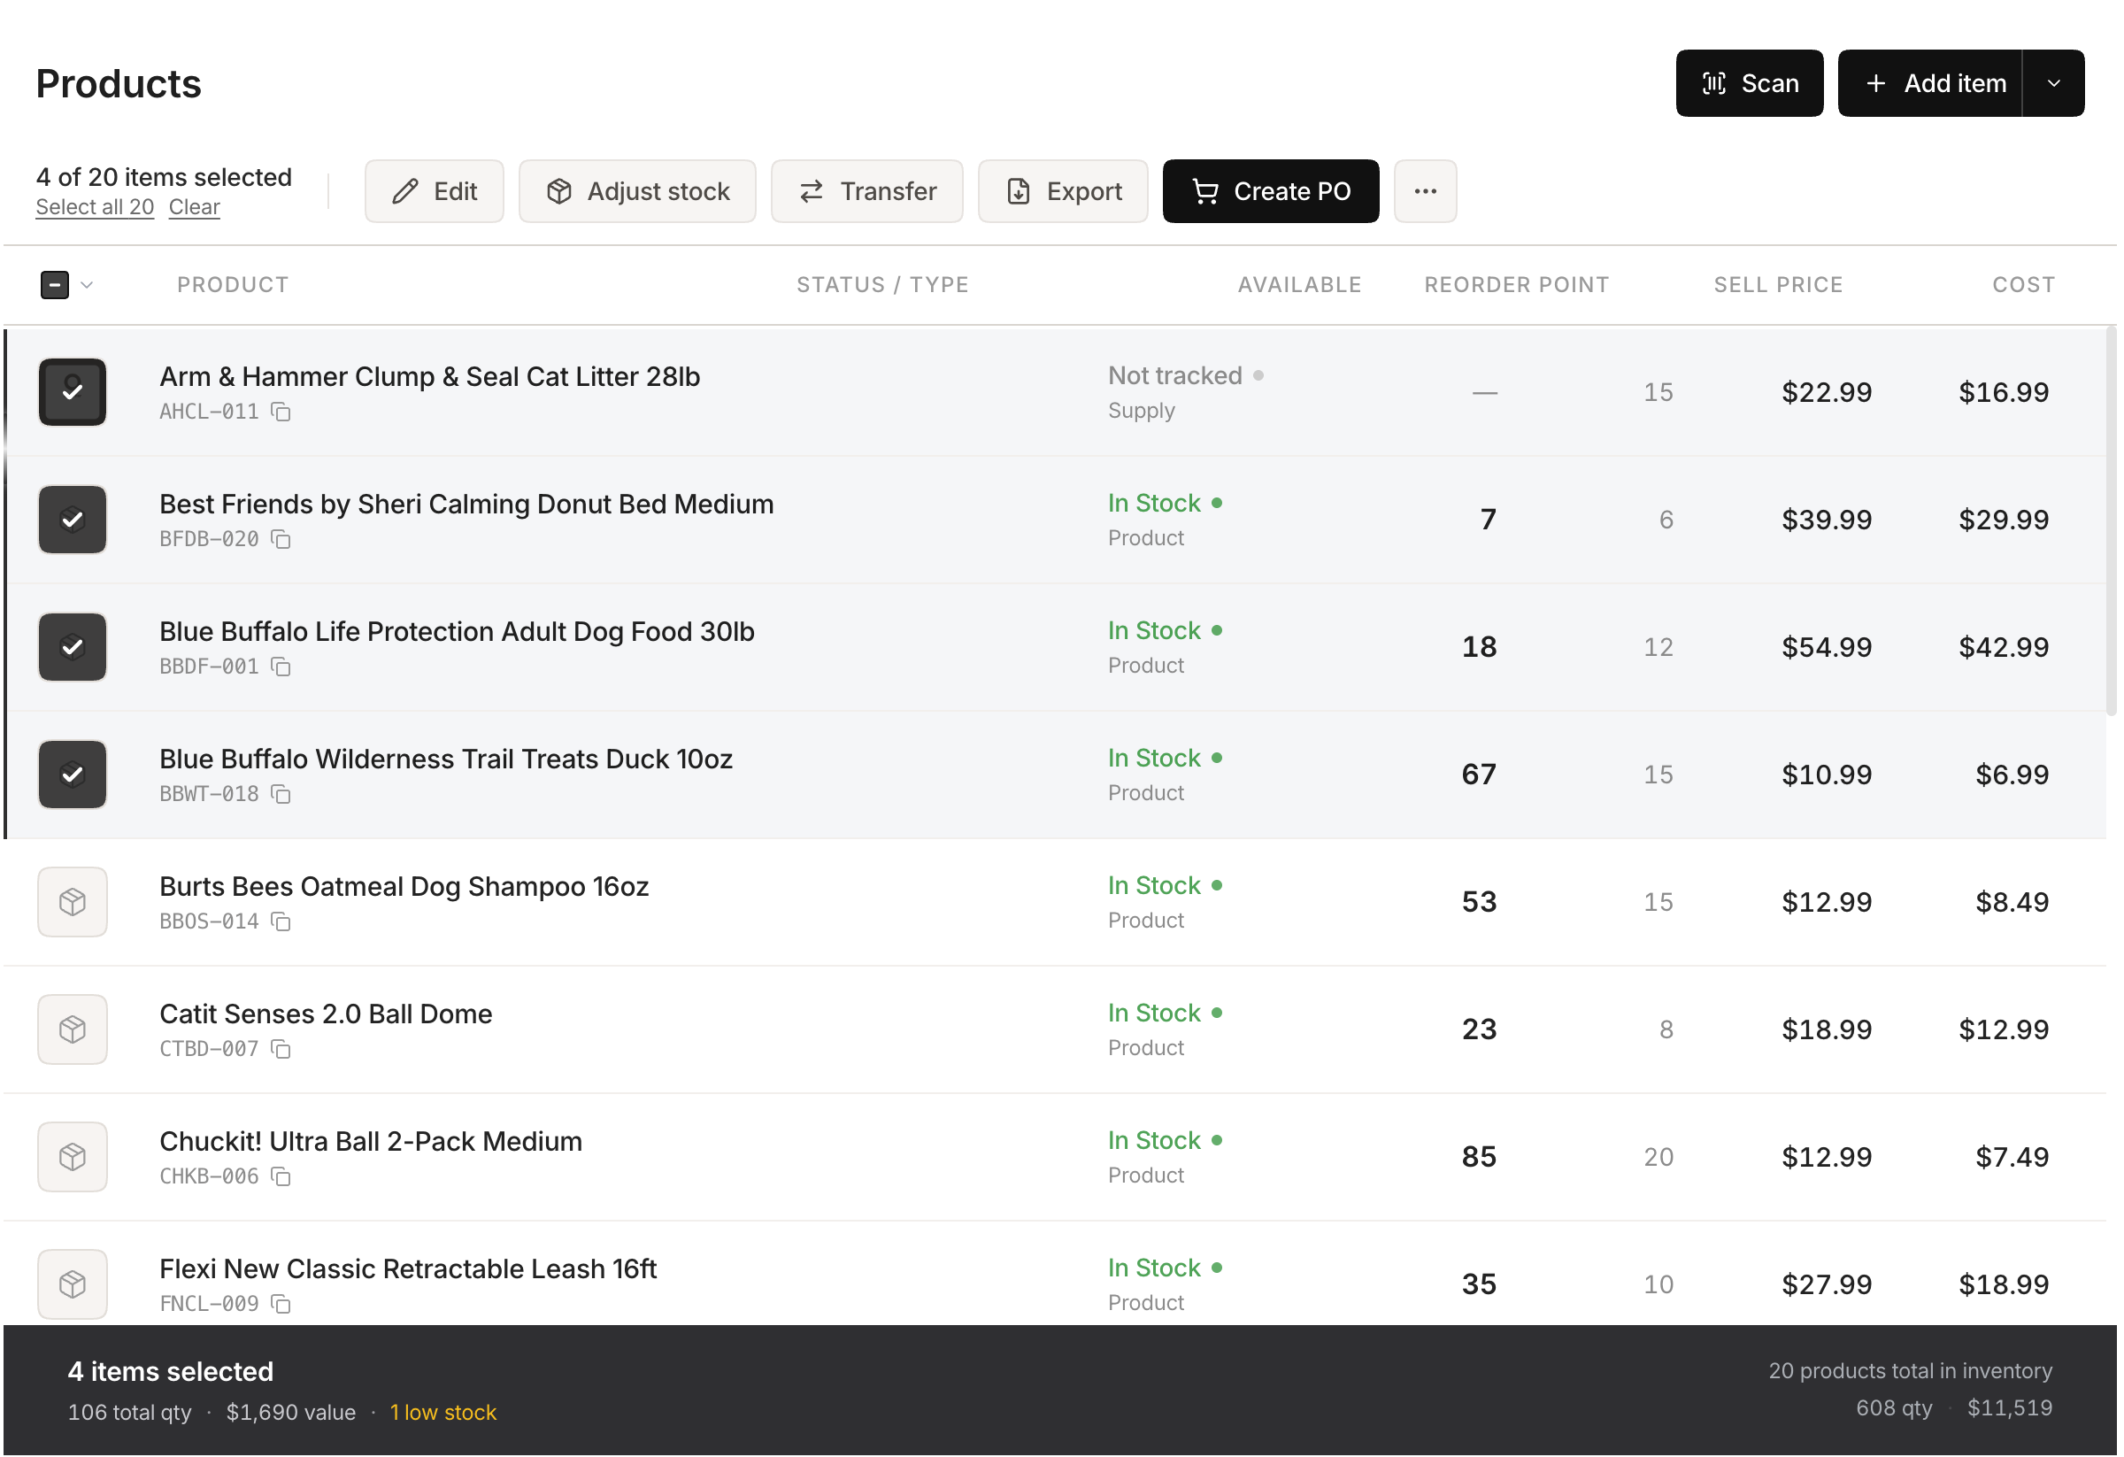This screenshot has height=1457, width=2124.
Task: Click the Create PO cart icon
Action: coord(1205,191)
